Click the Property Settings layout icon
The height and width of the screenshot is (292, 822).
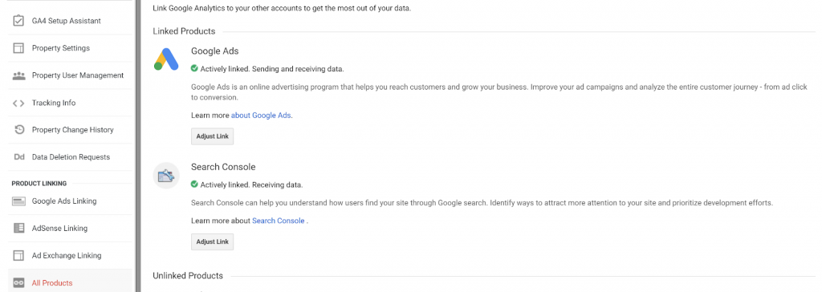point(19,48)
